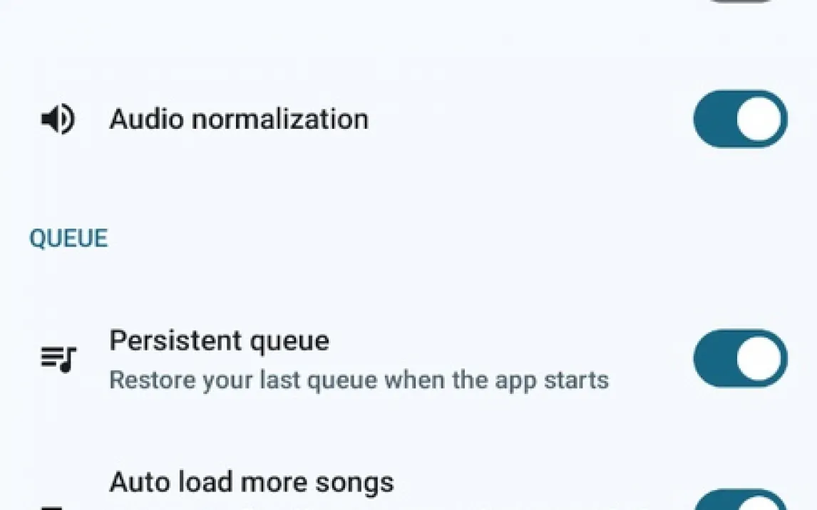
Task: Click the "Restore your last queue" description text
Action: [x=359, y=380]
